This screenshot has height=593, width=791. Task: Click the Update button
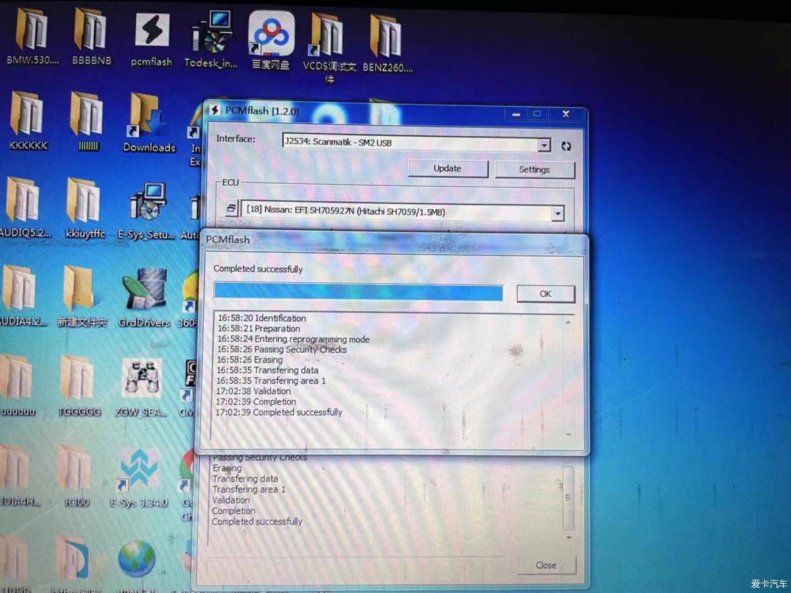[447, 168]
